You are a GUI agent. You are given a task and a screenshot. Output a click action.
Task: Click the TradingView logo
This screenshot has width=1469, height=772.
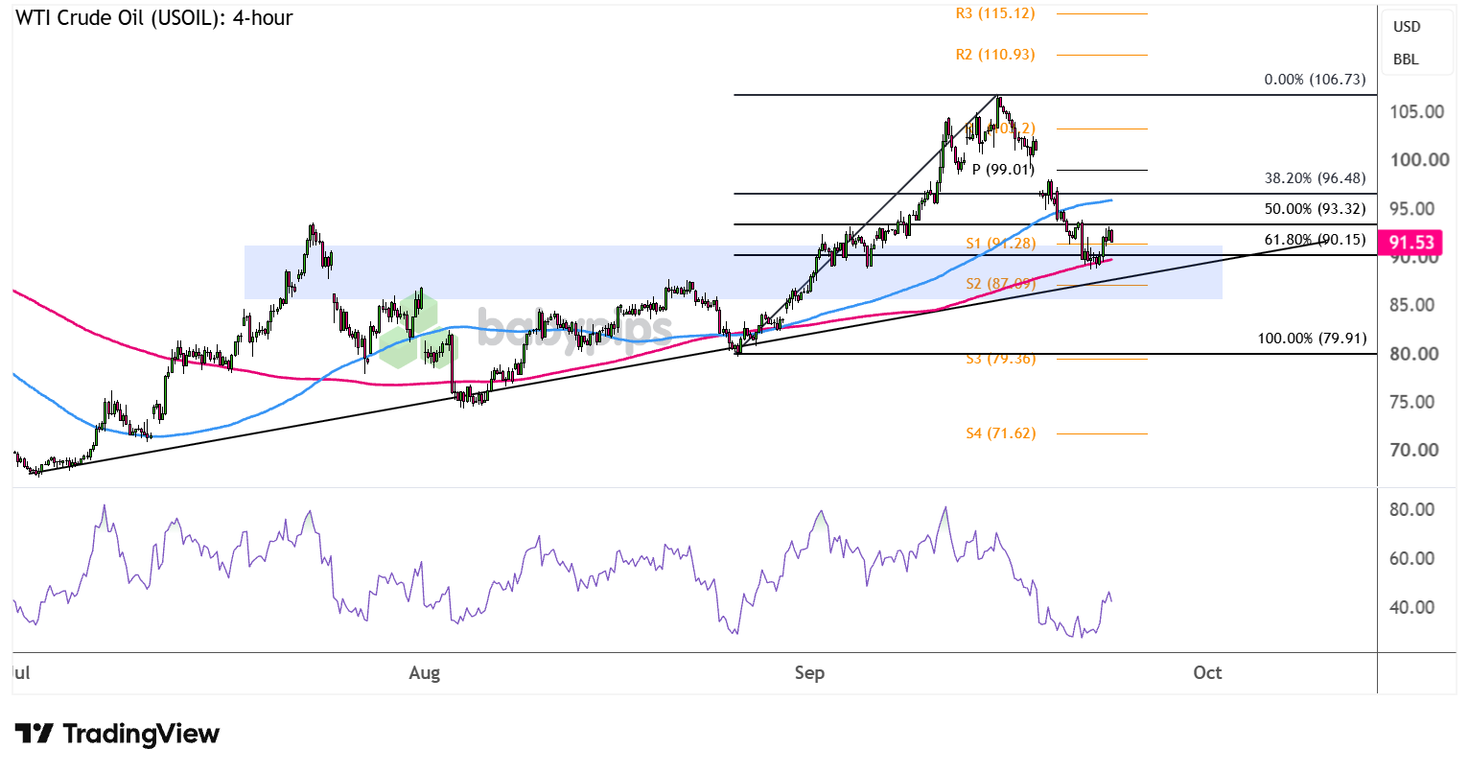pos(118,734)
